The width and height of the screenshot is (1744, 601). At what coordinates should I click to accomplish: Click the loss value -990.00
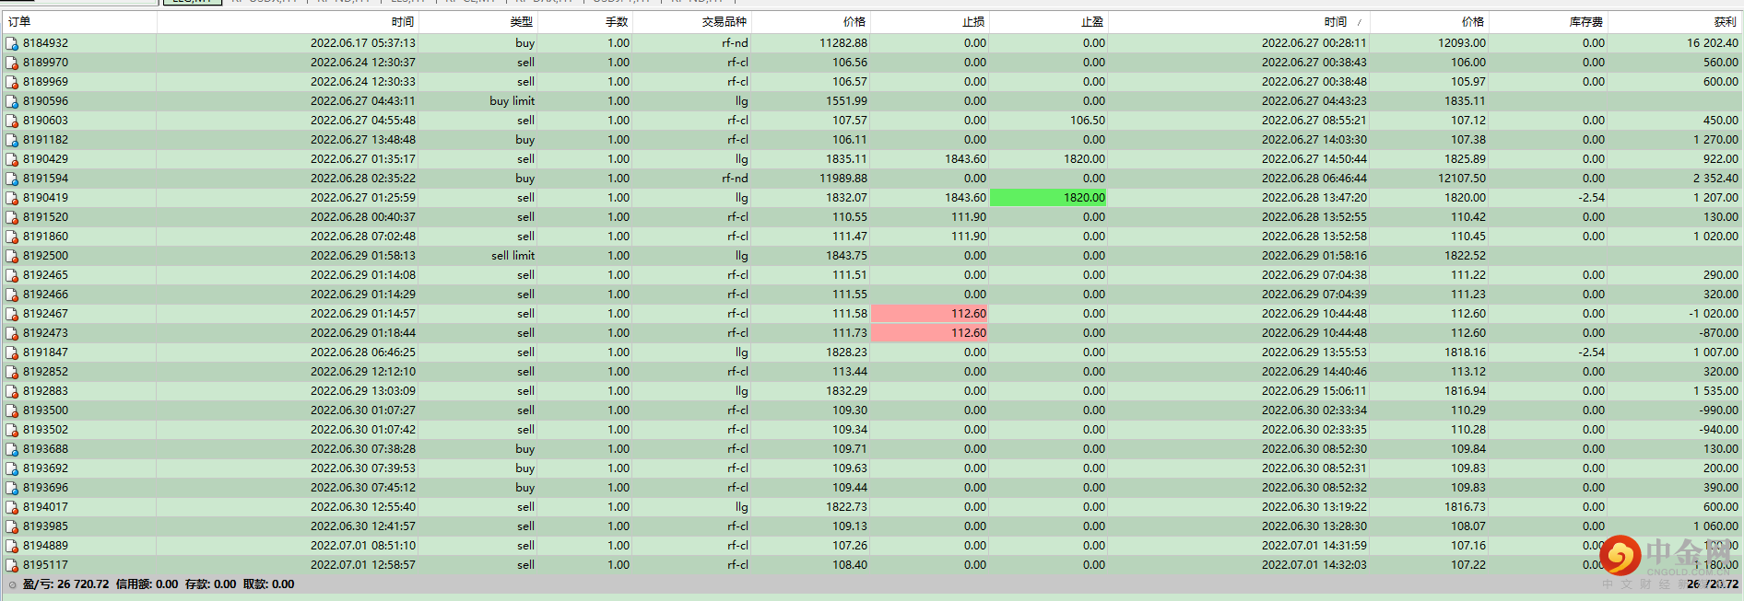tap(1719, 410)
